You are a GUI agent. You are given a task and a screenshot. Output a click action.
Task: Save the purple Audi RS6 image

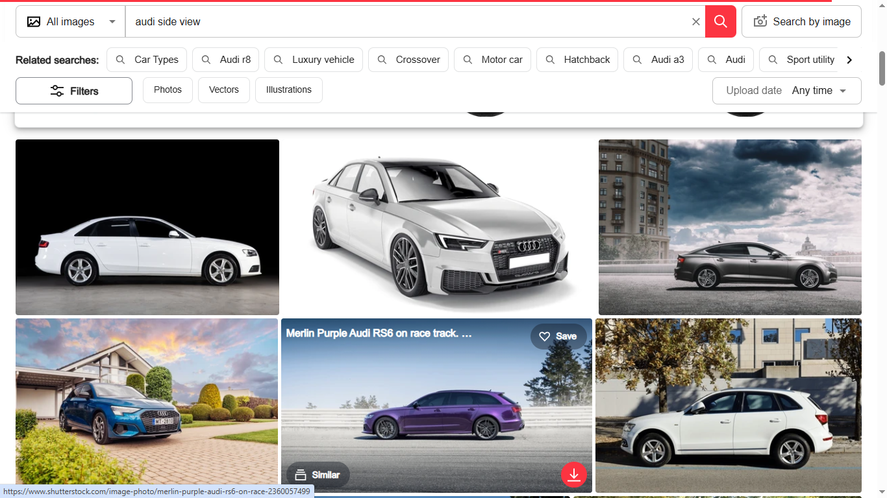tap(558, 337)
